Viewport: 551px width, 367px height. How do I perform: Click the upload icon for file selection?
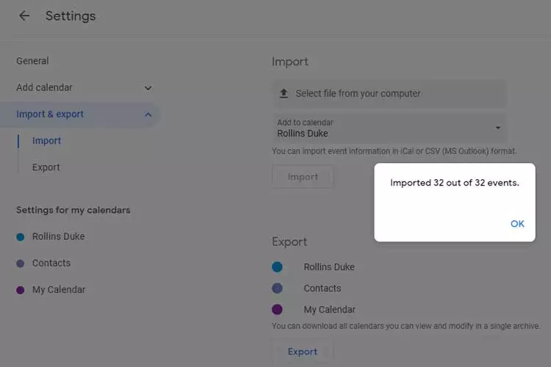click(284, 93)
